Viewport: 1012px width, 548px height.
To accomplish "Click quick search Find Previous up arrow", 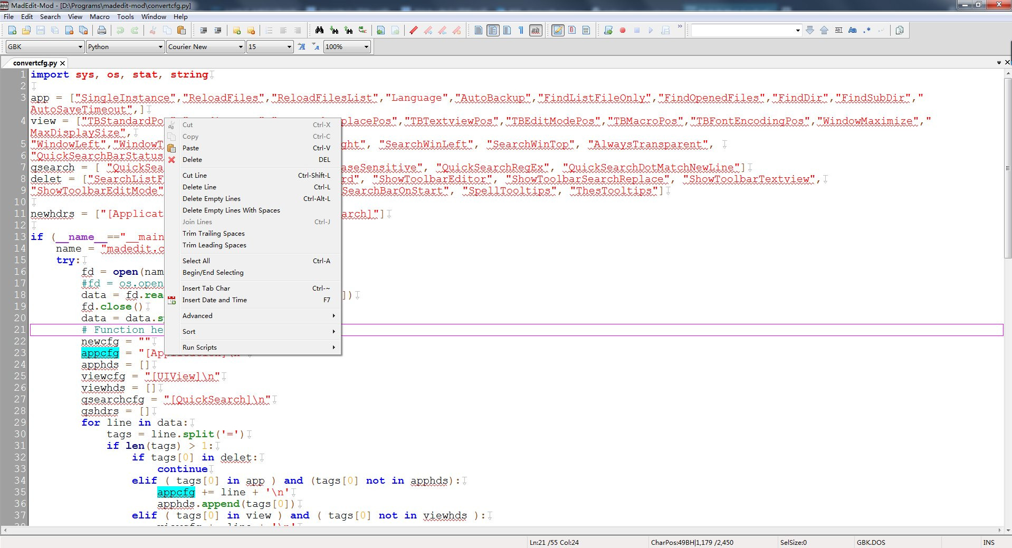I will click(x=824, y=31).
